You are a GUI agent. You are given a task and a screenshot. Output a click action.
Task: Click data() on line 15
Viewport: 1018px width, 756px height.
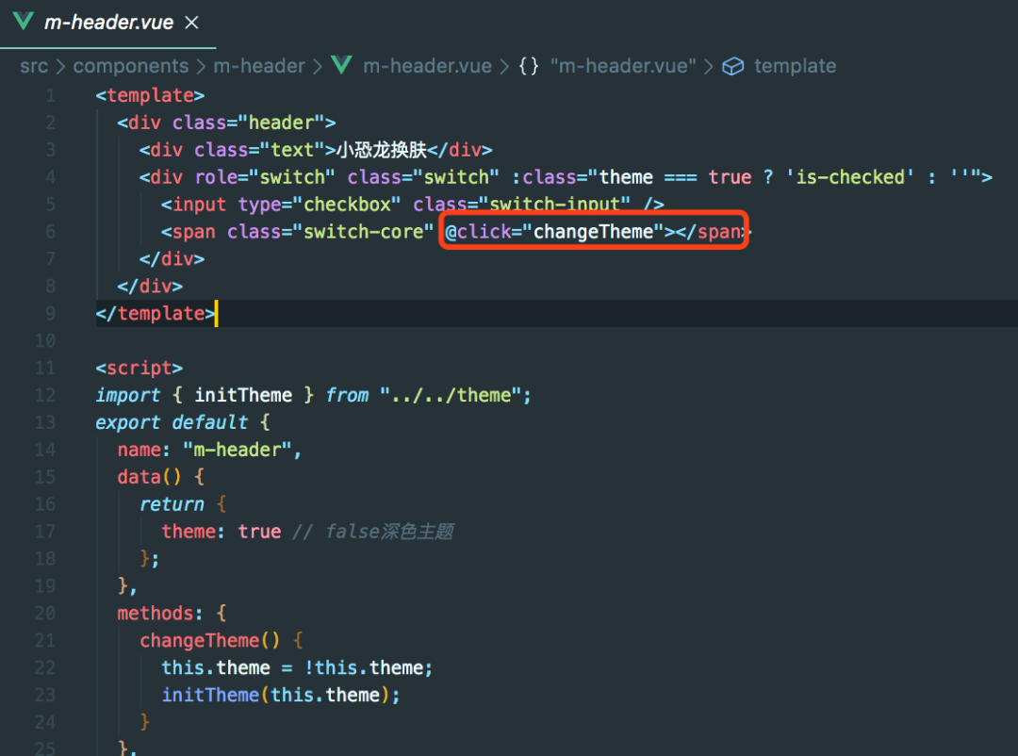tap(149, 477)
